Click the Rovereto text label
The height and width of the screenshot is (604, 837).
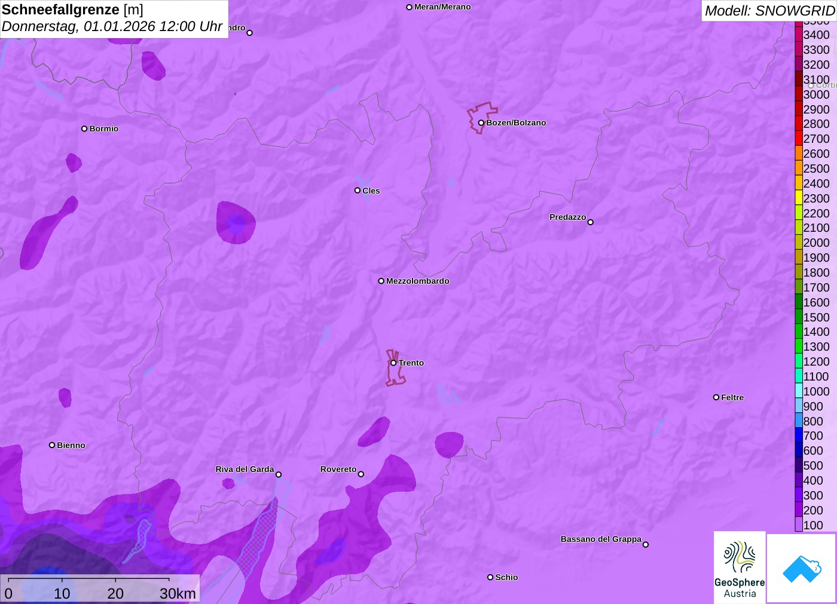(338, 469)
